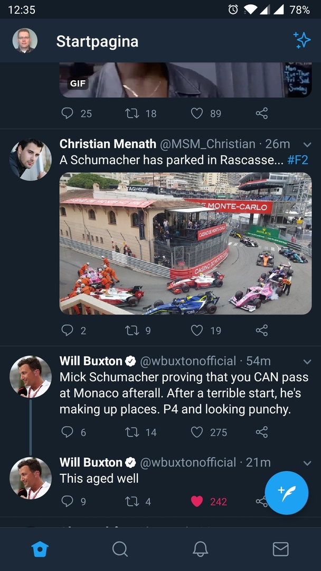The height and width of the screenshot is (571, 321).
Task: Tap the profile avatar beside Startpagina
Action: coord(25,41)
